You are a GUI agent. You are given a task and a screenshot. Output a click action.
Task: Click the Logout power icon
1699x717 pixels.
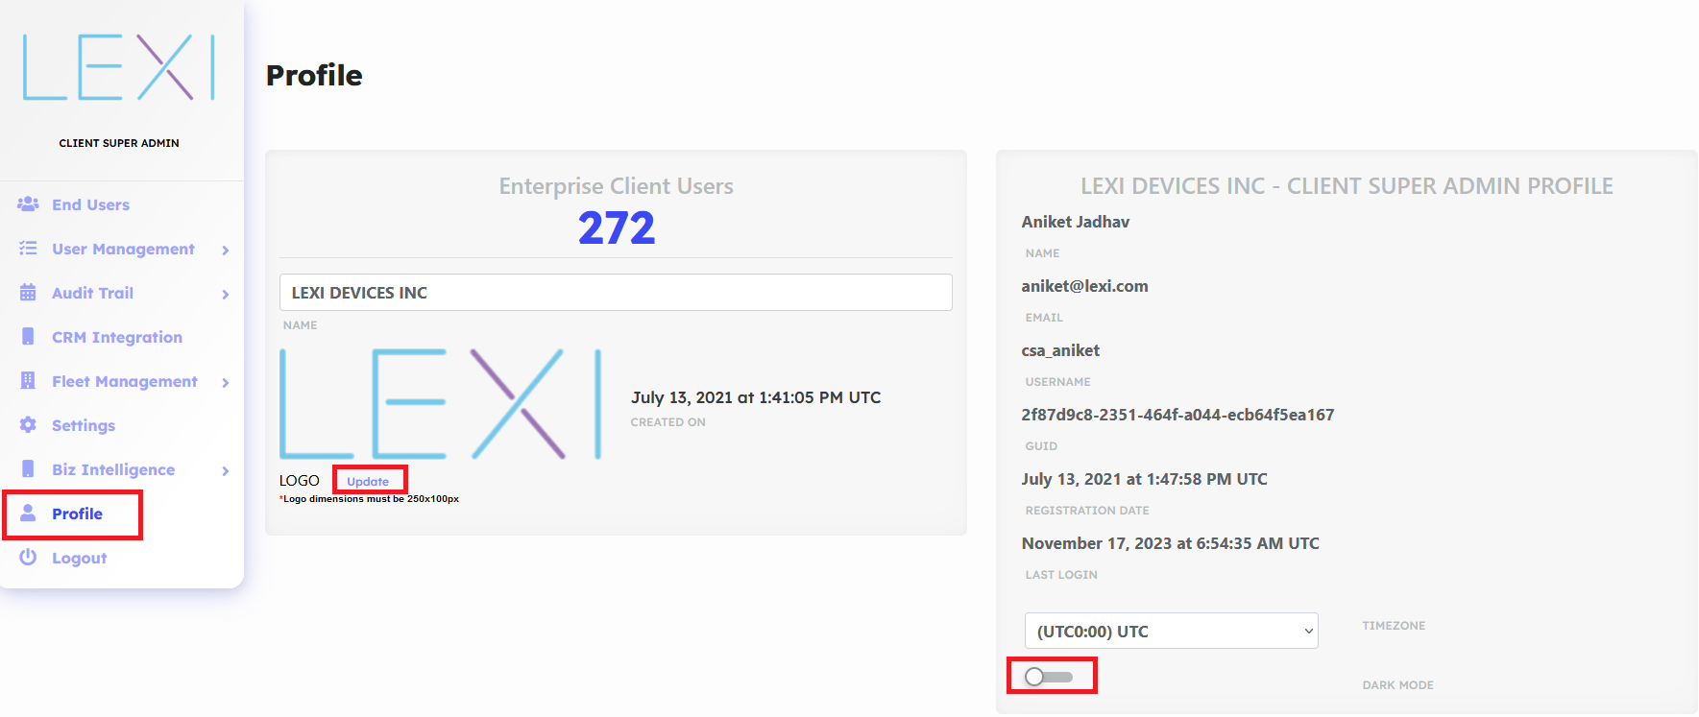[x=28, y=558]
